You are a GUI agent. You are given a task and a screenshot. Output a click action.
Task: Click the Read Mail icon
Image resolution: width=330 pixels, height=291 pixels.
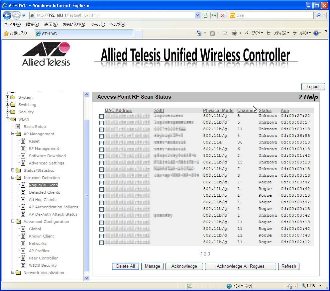tap(225, 33)
